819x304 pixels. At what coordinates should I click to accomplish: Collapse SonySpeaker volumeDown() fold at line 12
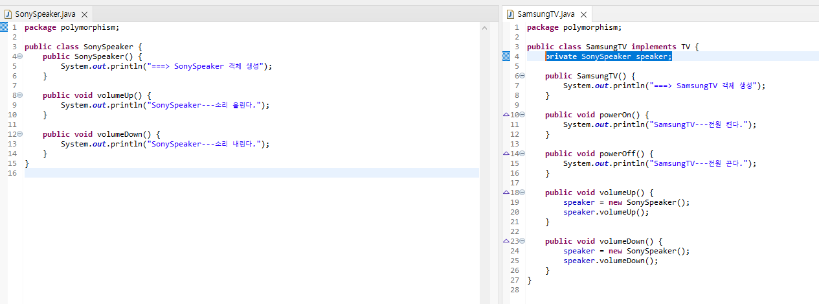[x=20, y=134]
